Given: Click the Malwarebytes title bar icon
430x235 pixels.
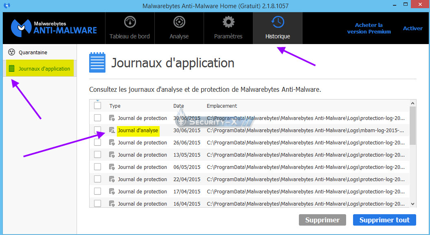Looking at the screenshot, I should point(7,5).
